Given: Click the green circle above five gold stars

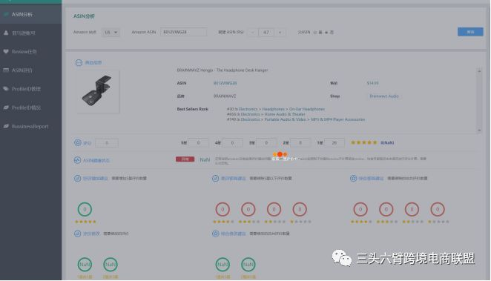Looking at the screenshot, I should pos(85,209).
